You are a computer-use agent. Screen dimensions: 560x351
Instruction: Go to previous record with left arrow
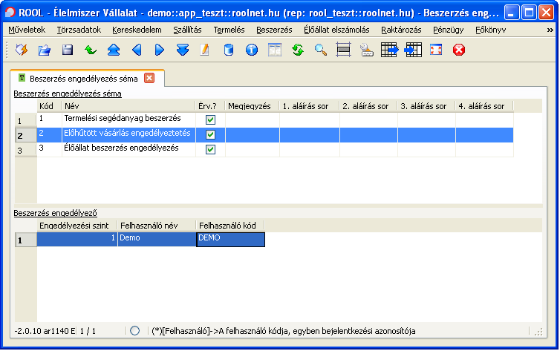[x=137, y=50]
